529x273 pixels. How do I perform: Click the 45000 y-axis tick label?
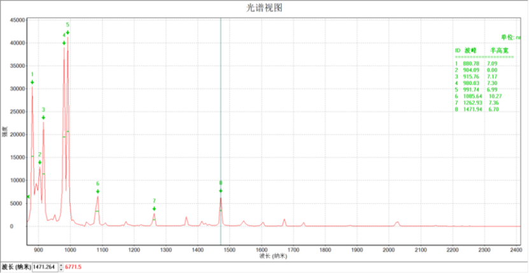18,20
